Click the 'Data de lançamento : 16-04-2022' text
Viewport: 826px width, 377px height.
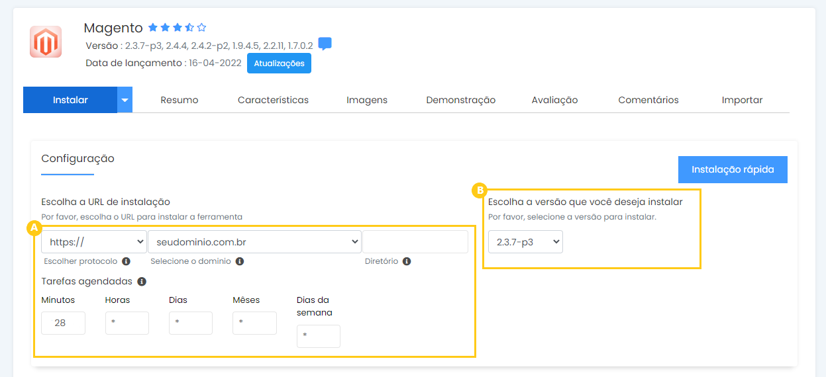tap(164, 63)
